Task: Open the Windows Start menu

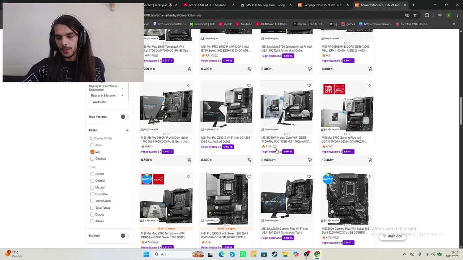Action: 146,254
